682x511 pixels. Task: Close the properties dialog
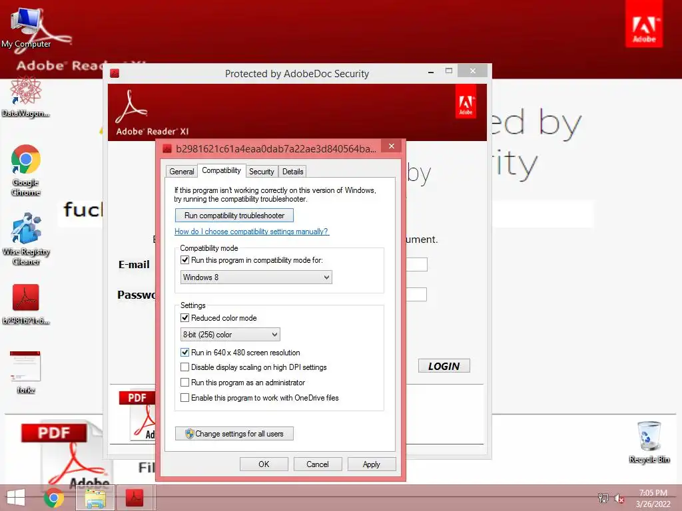(392, 146)
